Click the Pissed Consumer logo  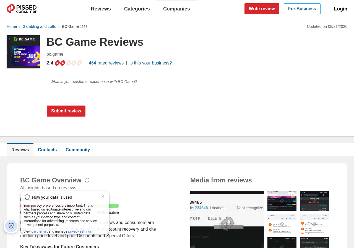click(x=22, y=9)
